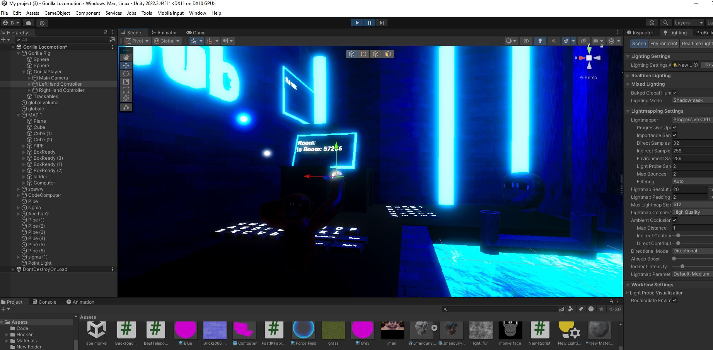Collapse the MAP 1 hierarchy node
This screenshot has height=350, width=713.
[19, 115]
